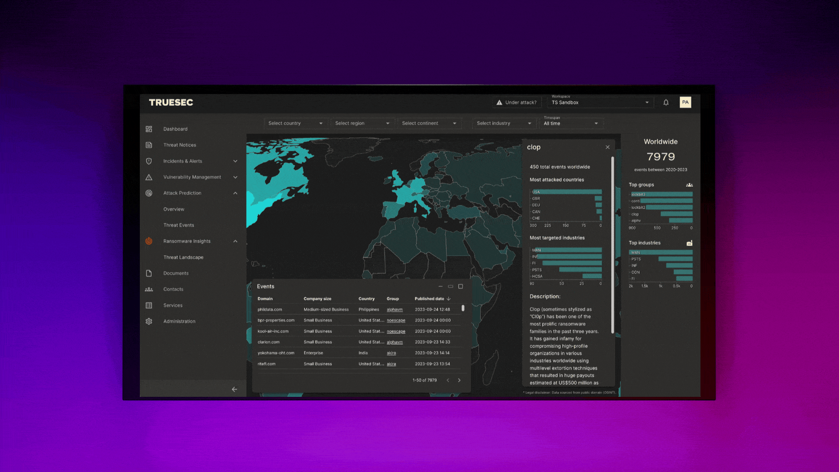Close the clop details panel
Viewport: 839px width, 472px height.
608,147
